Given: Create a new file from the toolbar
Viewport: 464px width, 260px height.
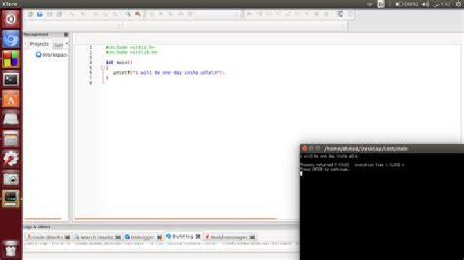Looking at the screenshot, I should click(x=30, y=14).
